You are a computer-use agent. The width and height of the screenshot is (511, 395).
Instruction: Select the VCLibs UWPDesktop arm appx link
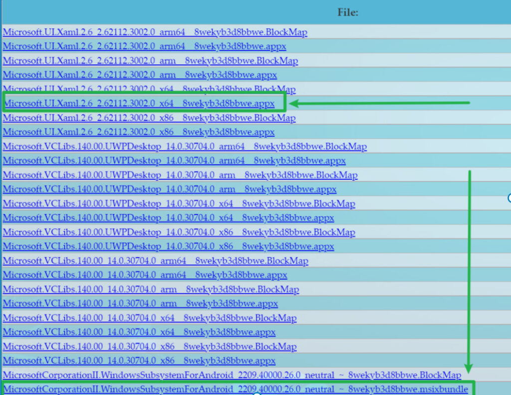(170, 189)
